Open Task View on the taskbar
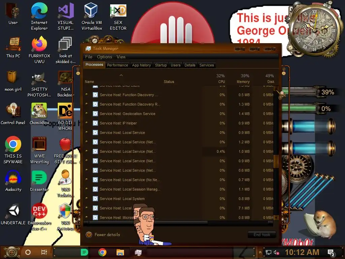 (x=44, y=252)
